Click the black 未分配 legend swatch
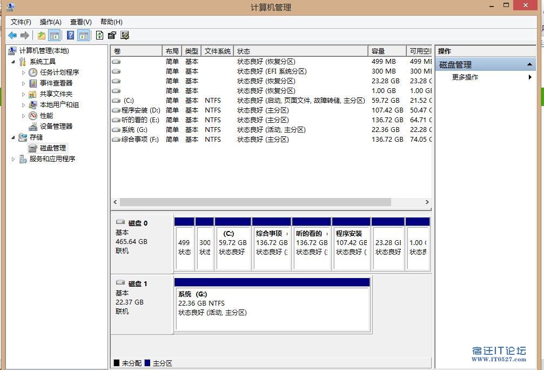The width and height of the screenshot is (544, 370). click(x=117, y=363)
